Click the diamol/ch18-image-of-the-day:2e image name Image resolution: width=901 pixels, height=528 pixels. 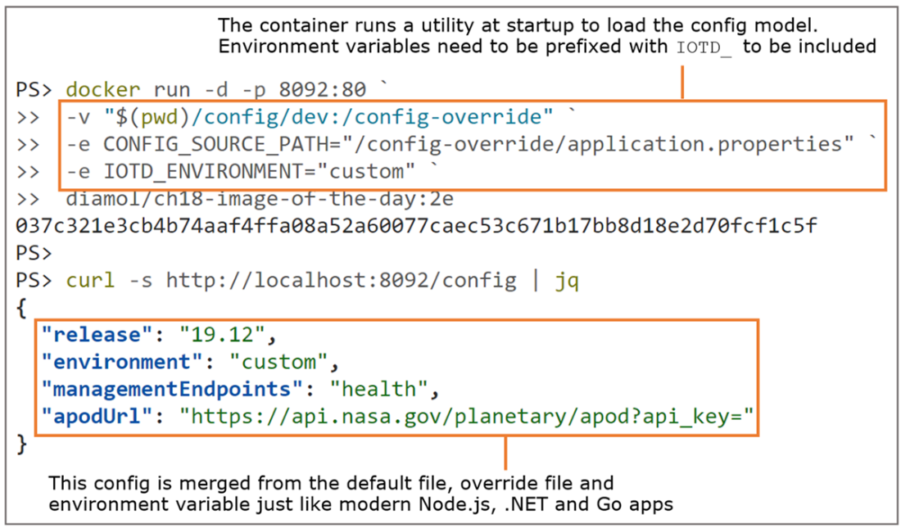pos(260,200)
